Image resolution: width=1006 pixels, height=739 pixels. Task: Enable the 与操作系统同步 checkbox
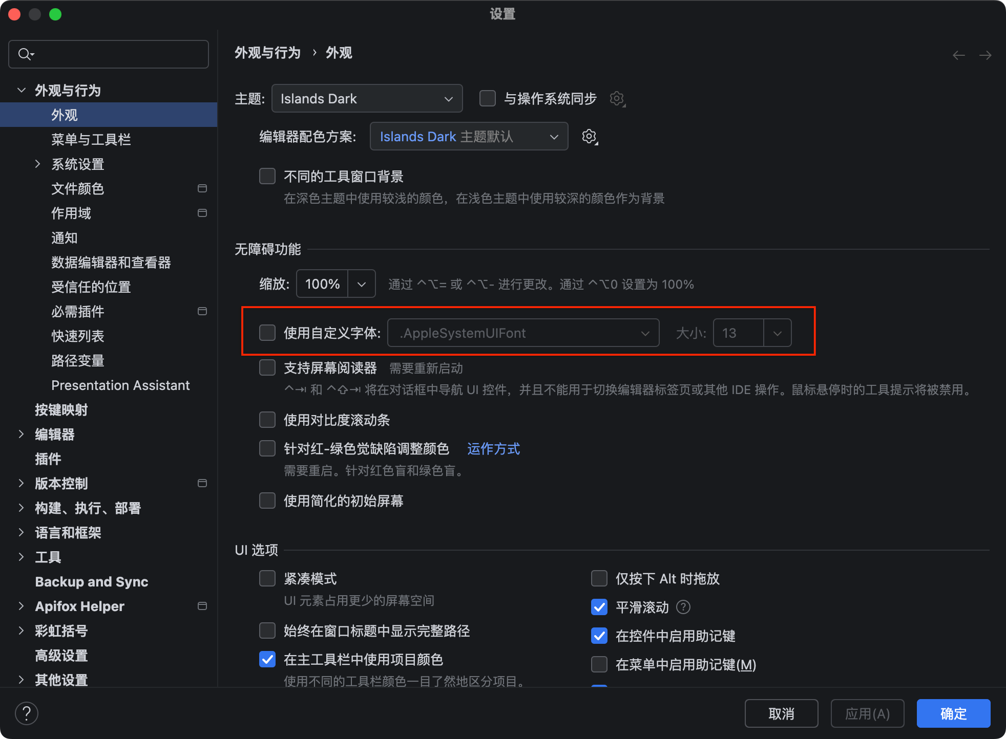pyautogui.click(x=487, y=98)
